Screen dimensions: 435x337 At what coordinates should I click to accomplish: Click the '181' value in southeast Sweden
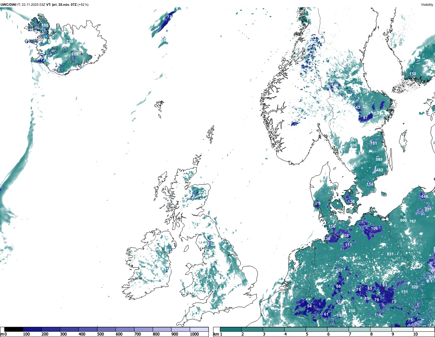point(373,143)
